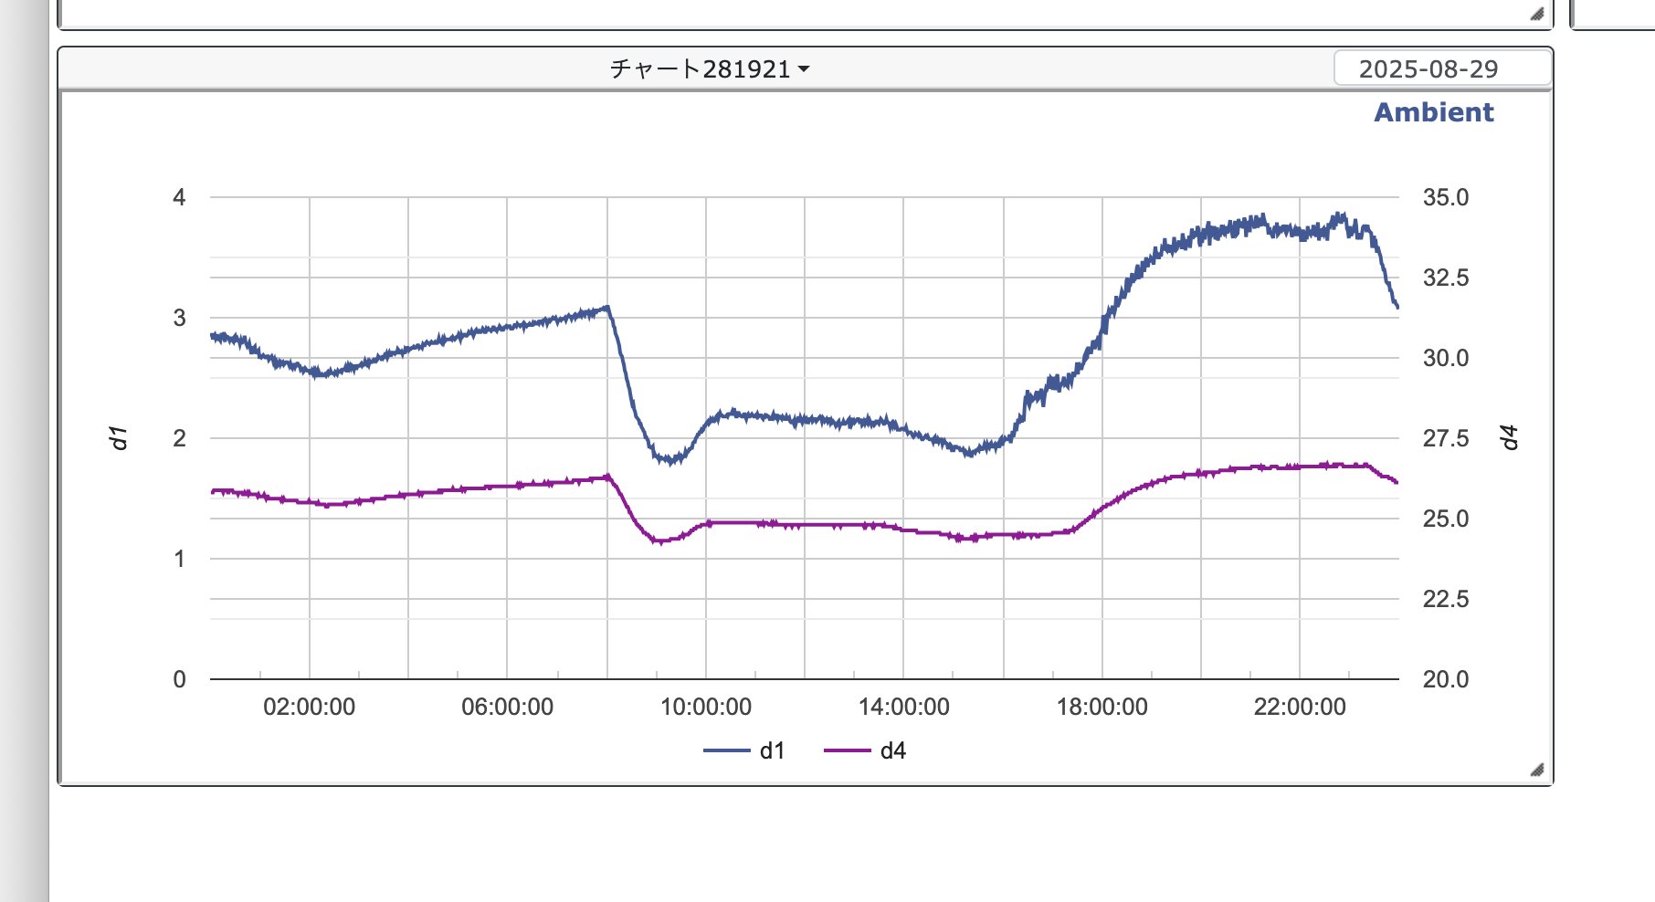Click the blue legend line sample for d1

tap(726, 750)
